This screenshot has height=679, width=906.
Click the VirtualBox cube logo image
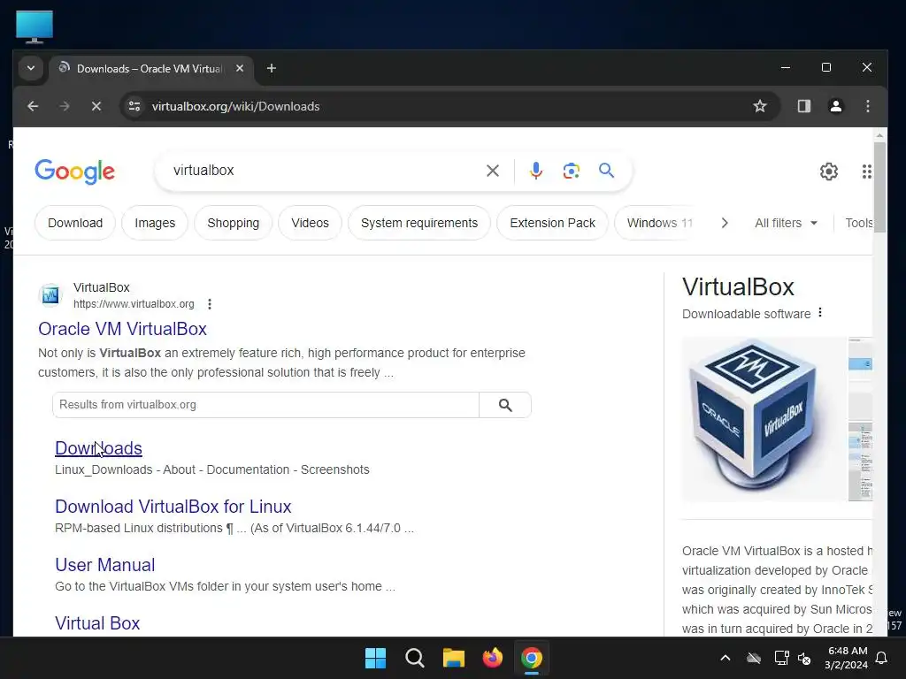click(764, 419)
